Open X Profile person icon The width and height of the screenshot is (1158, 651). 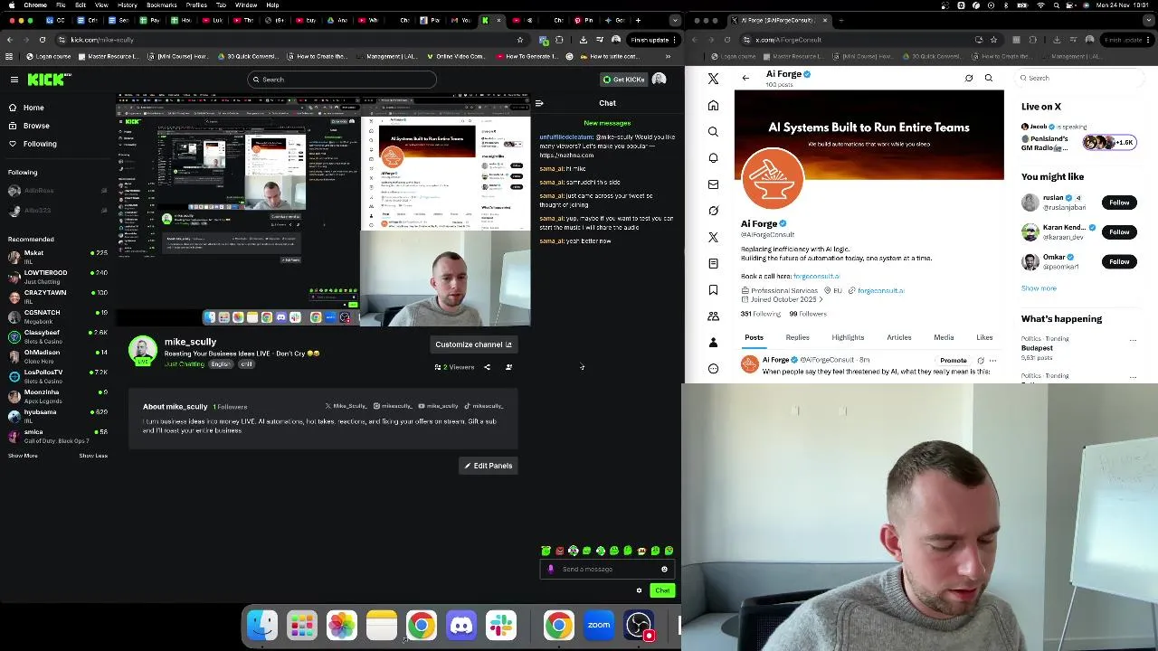click(713, 343)
